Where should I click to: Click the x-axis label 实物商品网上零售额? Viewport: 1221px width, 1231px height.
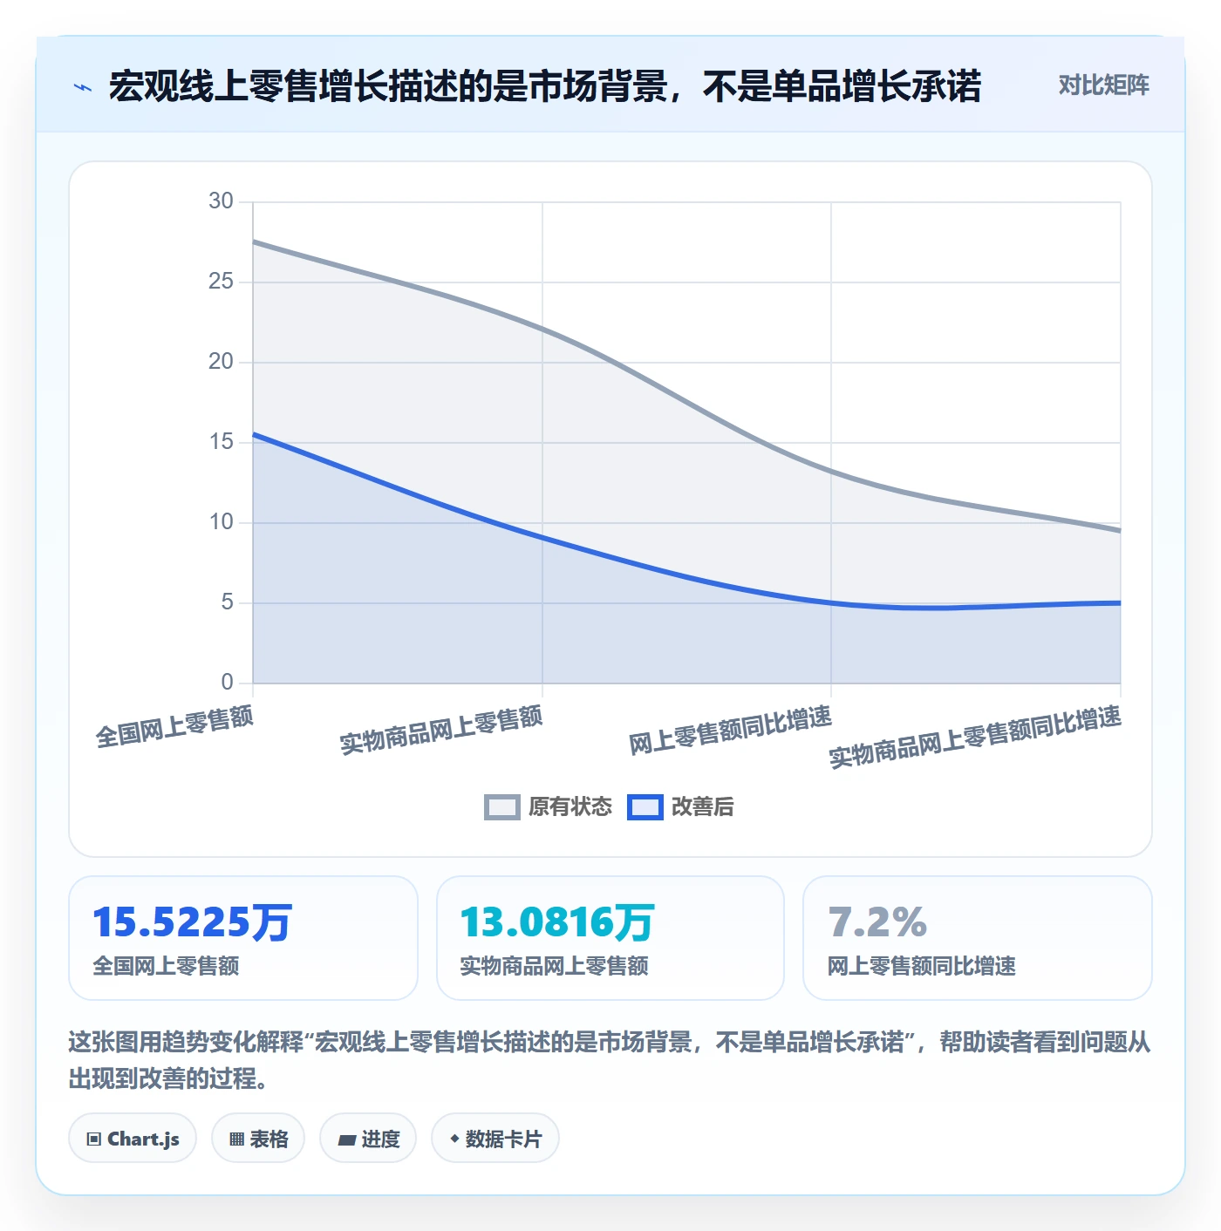441,731
